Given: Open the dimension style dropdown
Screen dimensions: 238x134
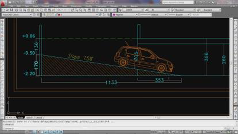Looking at the screenshot, I should tap(159, 10).
